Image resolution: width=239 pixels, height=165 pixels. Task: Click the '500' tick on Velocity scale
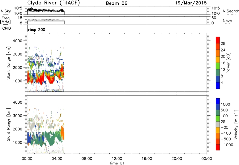coord(224,110)
